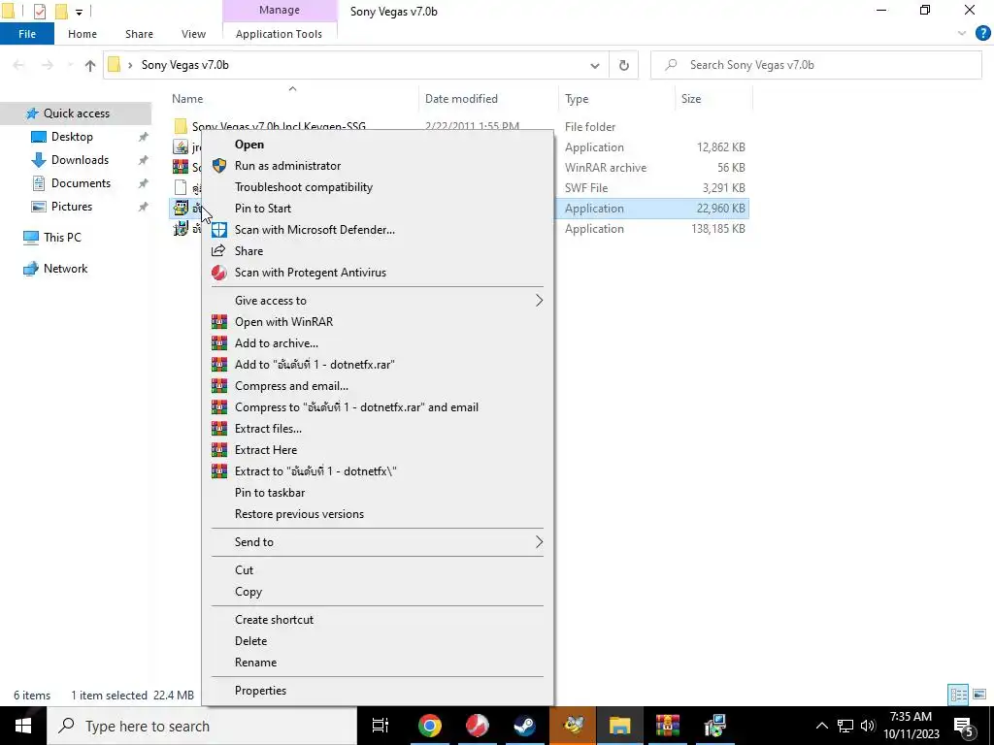994x745 pixels.
Task: Switch to the Home ribbon tab
Action: coord(83,34)
